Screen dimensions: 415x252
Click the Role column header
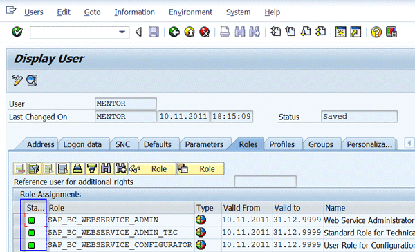point(121,208)
